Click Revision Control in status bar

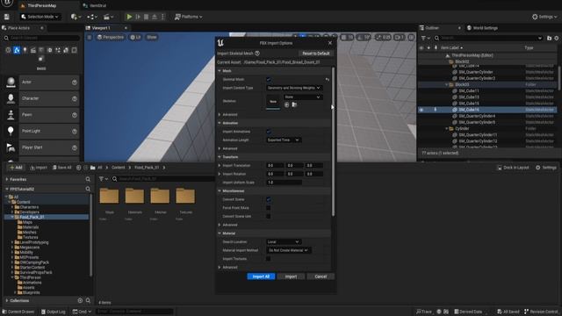[541, 312]
